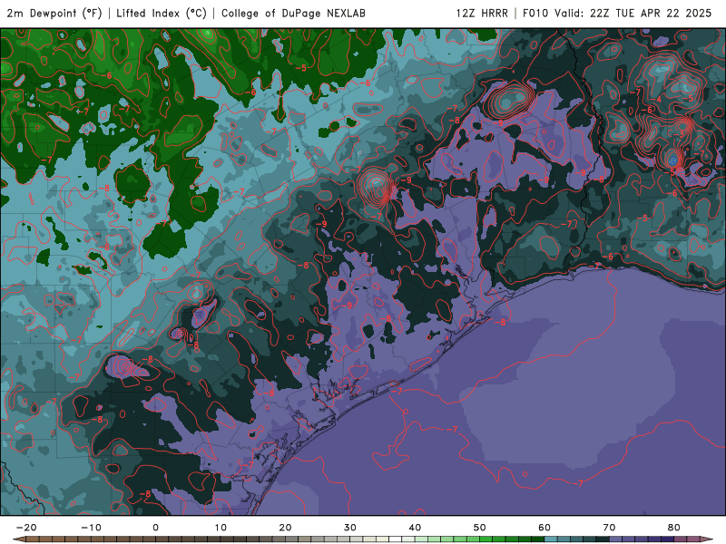Click the 10 label on the color scale
Screen dimensions: 726x544
coord(221,528)
